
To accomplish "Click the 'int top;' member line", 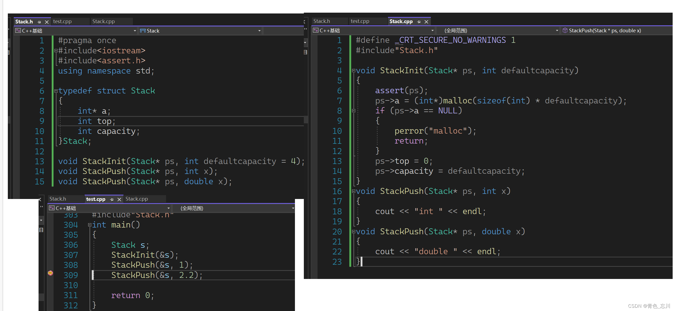I will tap(97, 121).
